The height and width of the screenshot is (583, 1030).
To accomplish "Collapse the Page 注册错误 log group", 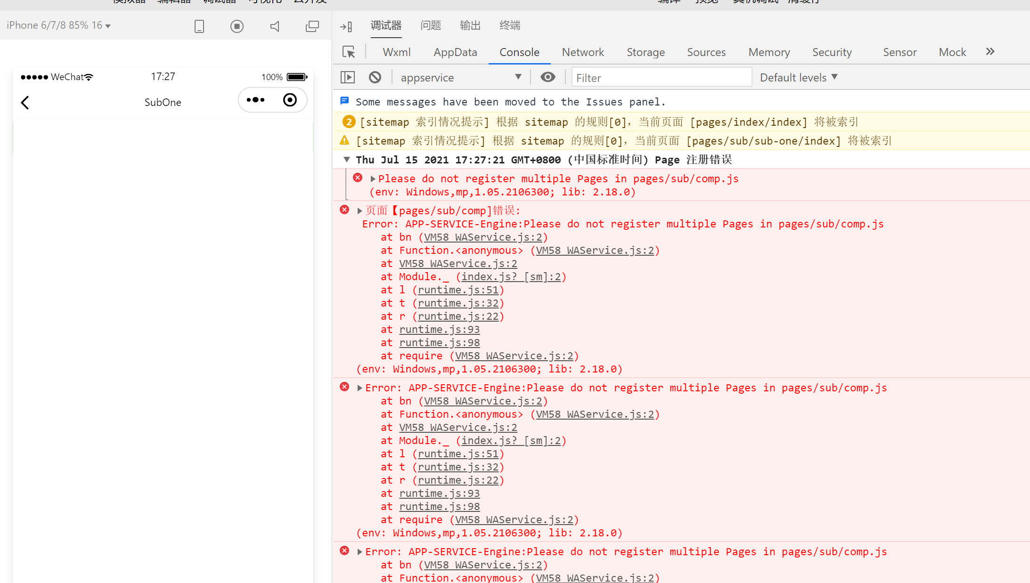I will [x=347, y=160].
